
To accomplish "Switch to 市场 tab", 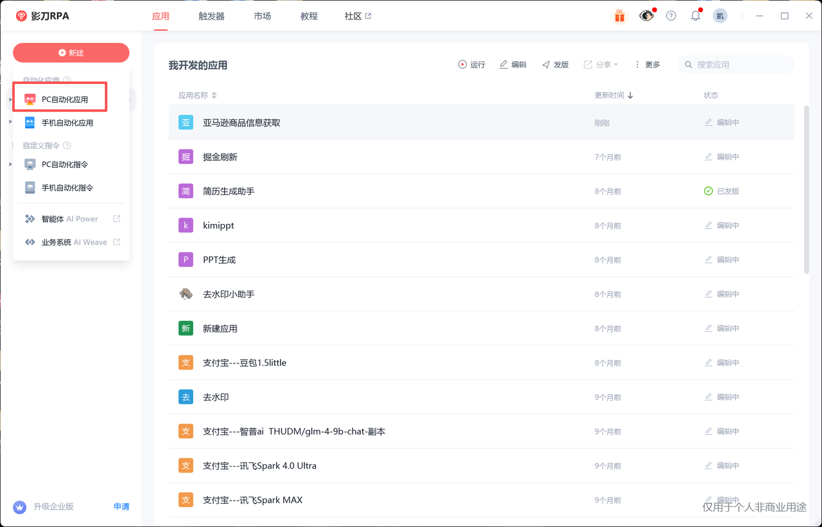I will (x=262, y=16).
